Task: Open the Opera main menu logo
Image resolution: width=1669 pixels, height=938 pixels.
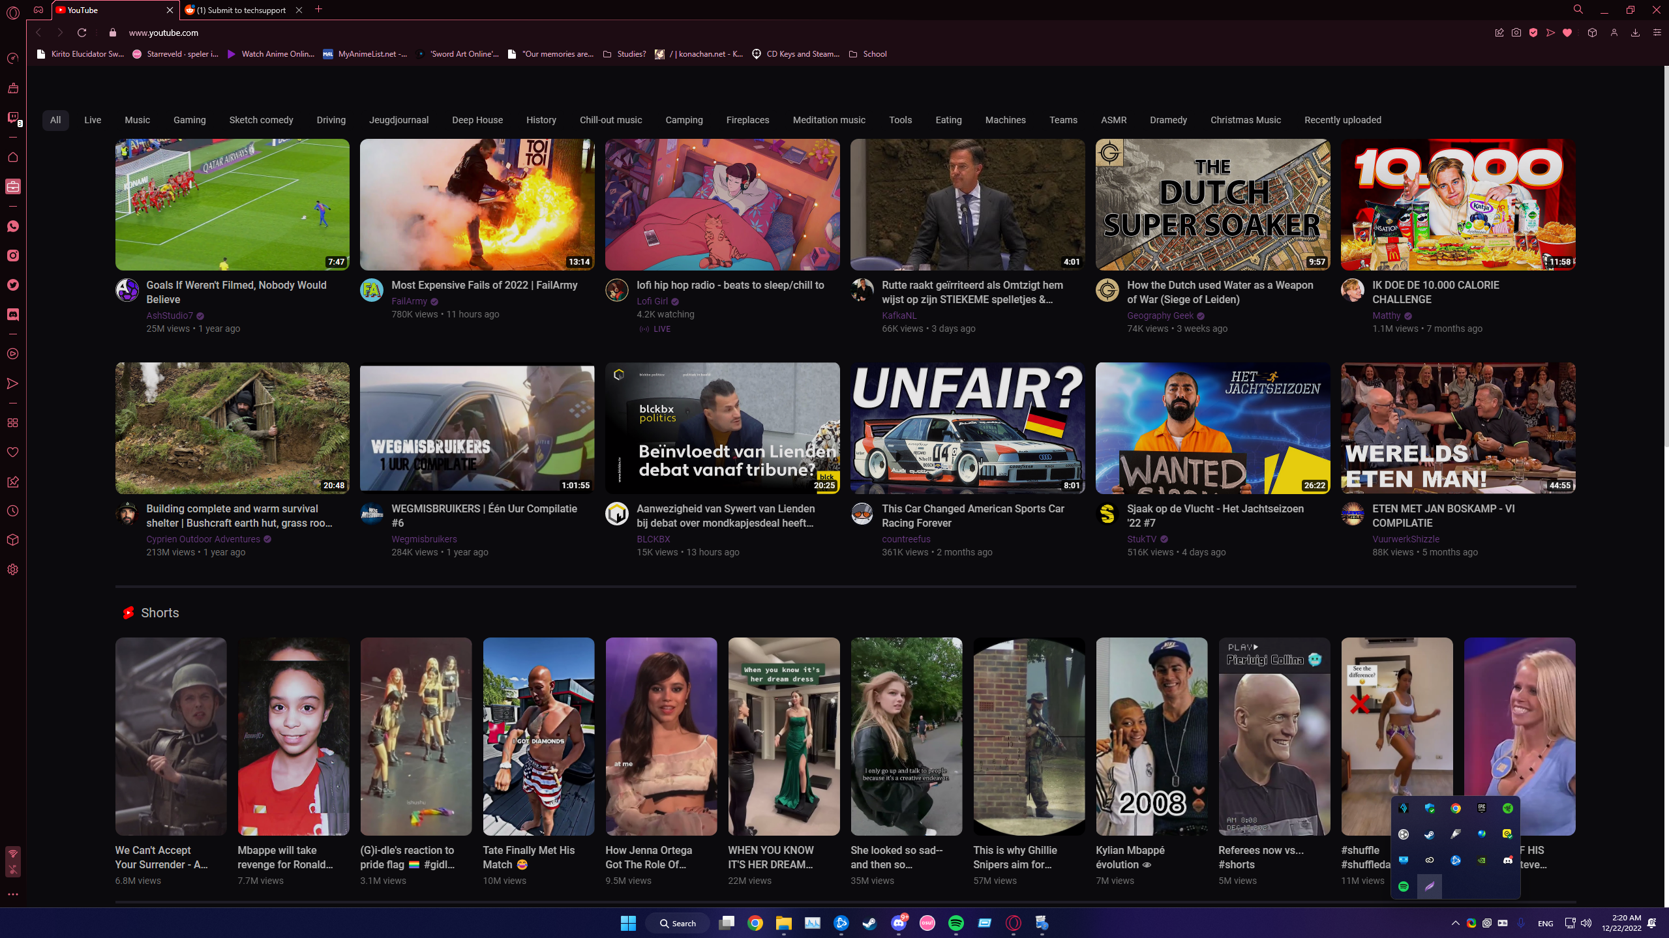Action: [x=12, y=12]
